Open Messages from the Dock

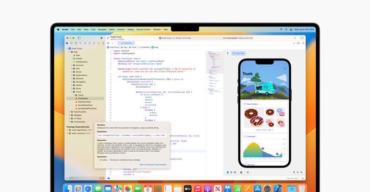coord(98,189)
